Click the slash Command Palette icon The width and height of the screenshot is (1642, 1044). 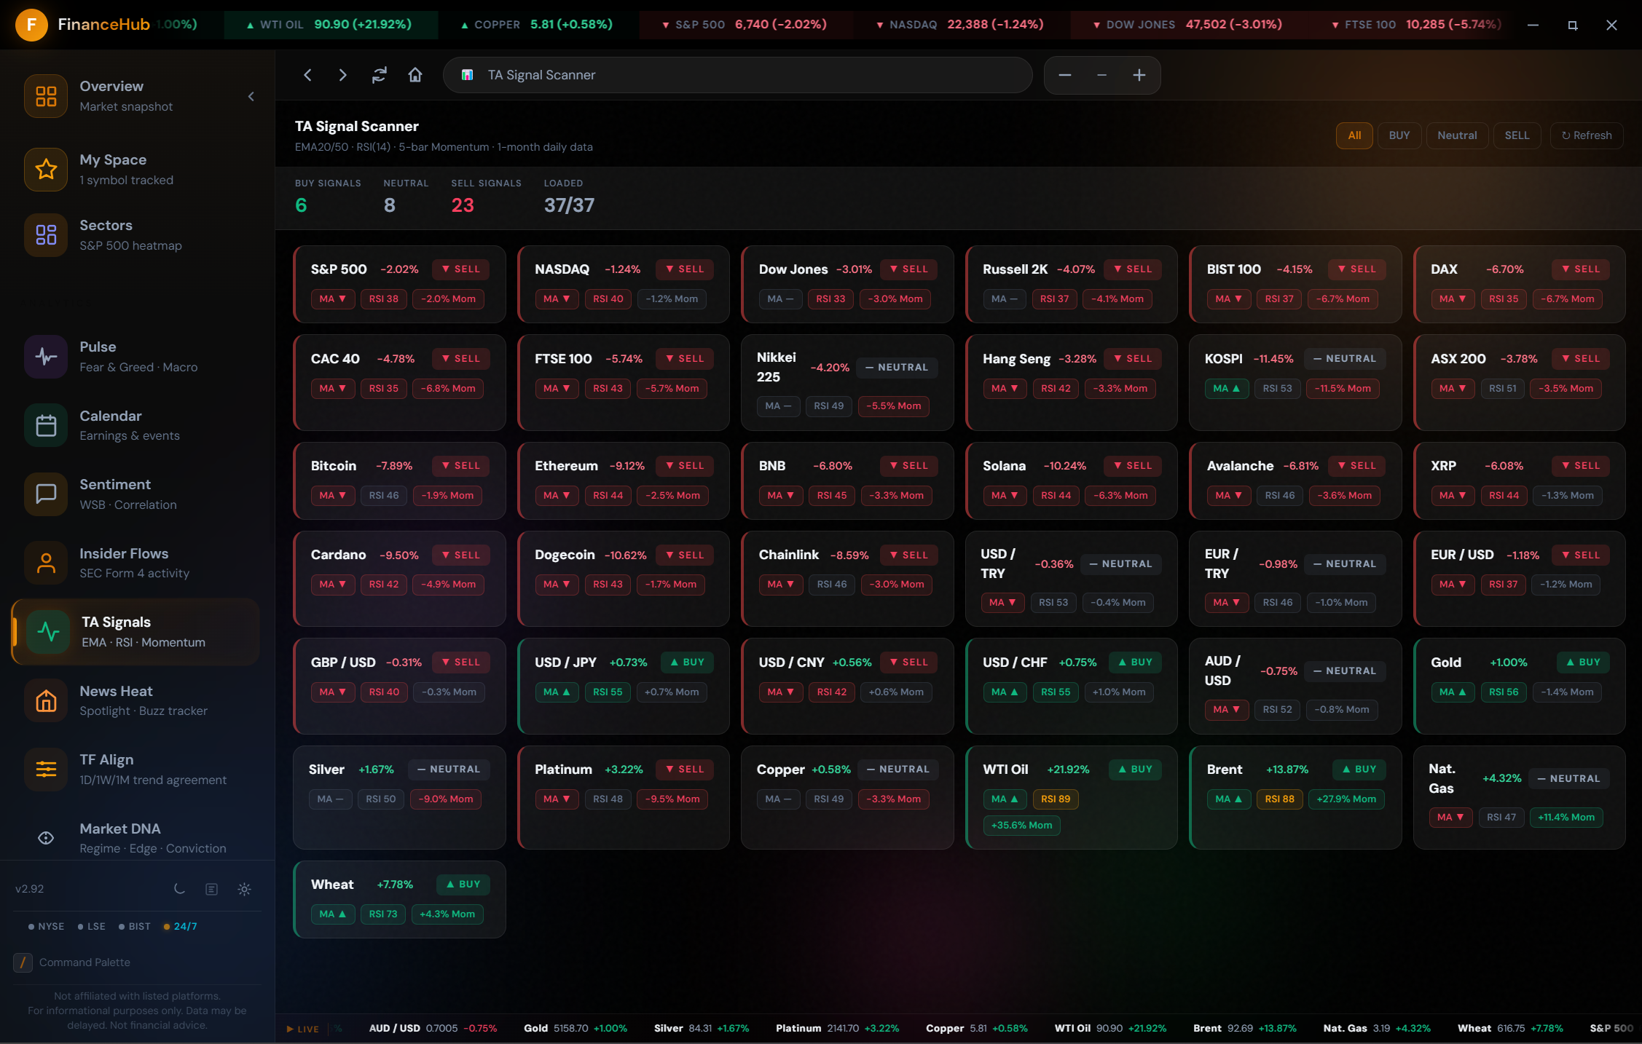point(23,962)
